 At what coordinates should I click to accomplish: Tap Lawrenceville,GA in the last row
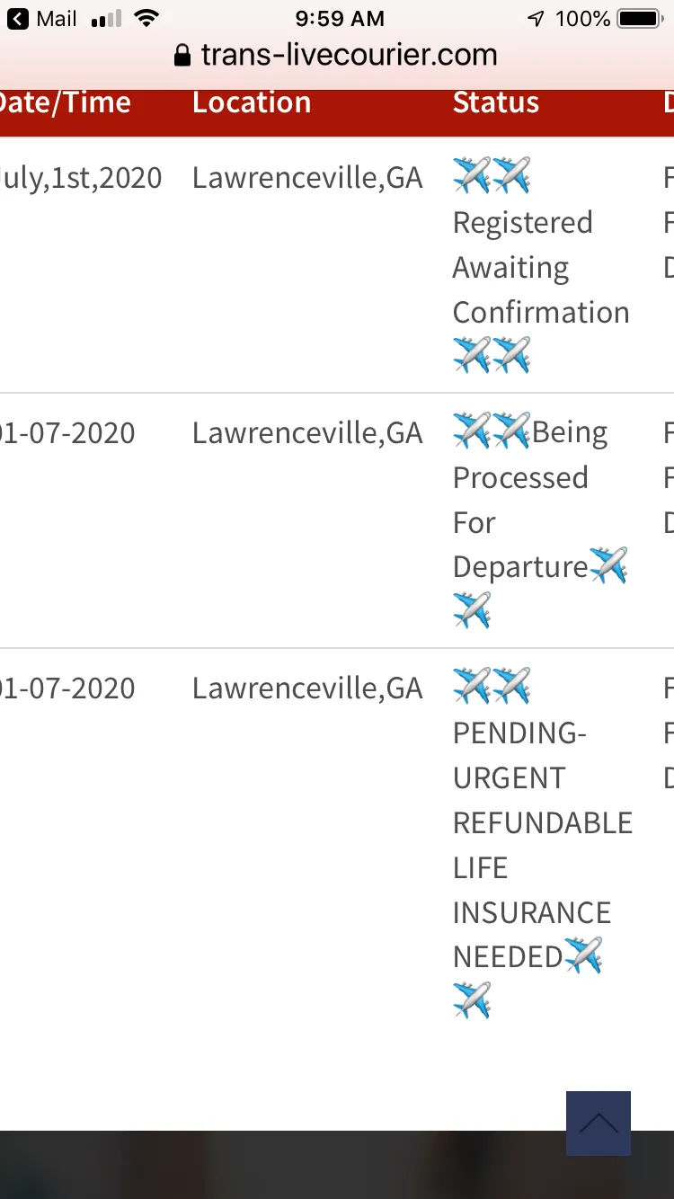coord(307,688)
